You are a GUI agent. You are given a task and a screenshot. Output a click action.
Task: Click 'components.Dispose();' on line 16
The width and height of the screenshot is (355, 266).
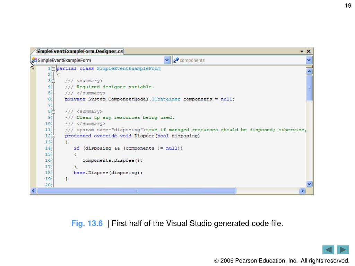[113, 160]
